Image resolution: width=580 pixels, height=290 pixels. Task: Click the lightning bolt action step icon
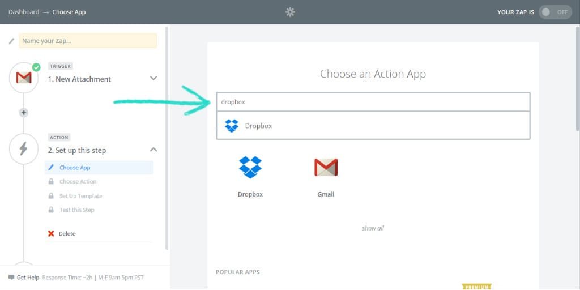[x=24, y=149]
